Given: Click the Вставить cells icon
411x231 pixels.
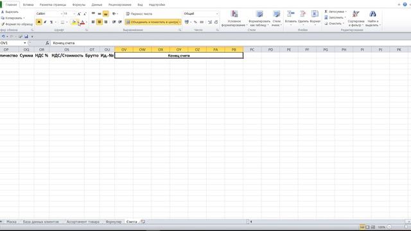Looking at the screenshot, I should coord(290,13).
